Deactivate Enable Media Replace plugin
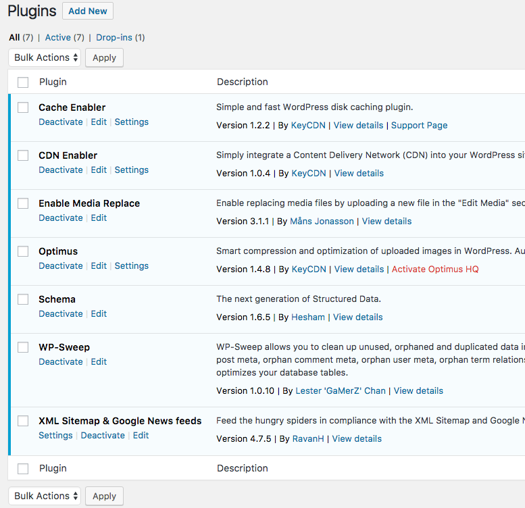 61,218
